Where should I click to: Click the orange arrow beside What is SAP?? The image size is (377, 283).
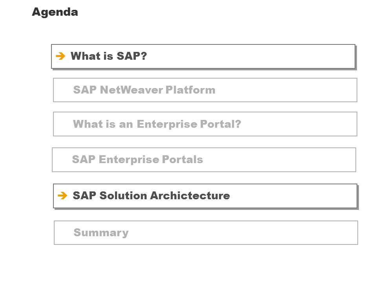coord(60,56)
